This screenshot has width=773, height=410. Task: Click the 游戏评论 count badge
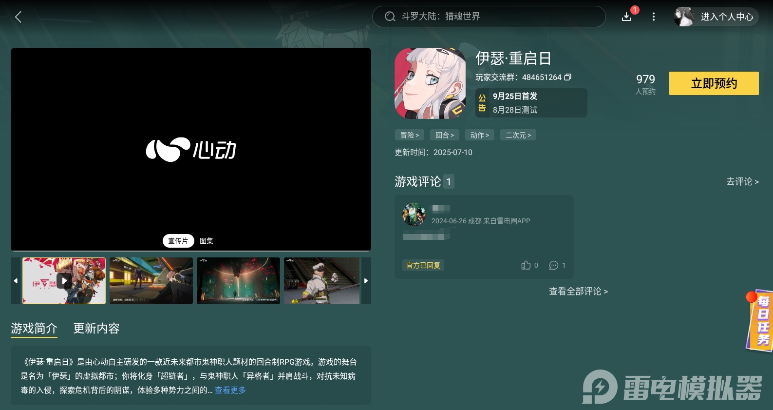coord(449,181)
